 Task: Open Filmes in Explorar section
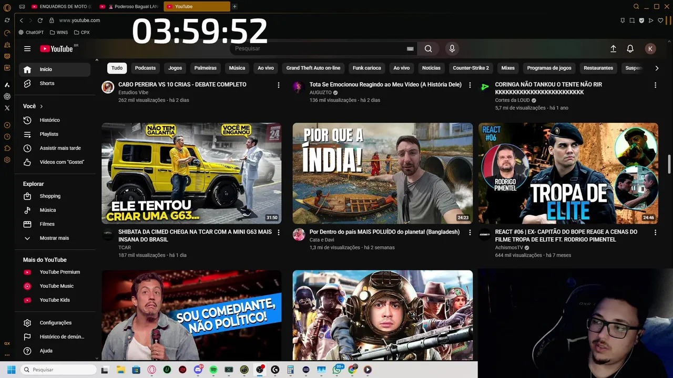click(55, 224)
